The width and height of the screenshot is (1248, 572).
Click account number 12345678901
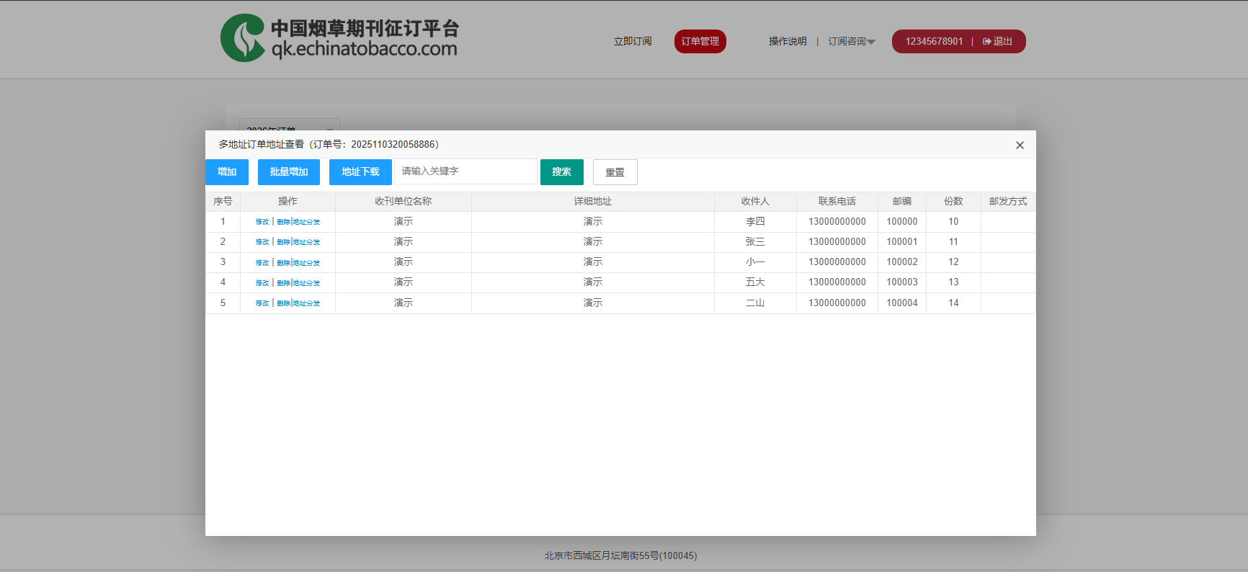point(934,42)
